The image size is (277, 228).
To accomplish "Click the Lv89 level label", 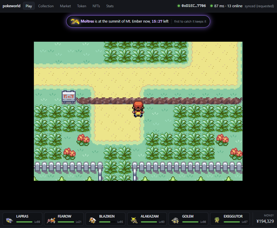I will point(37,222).
